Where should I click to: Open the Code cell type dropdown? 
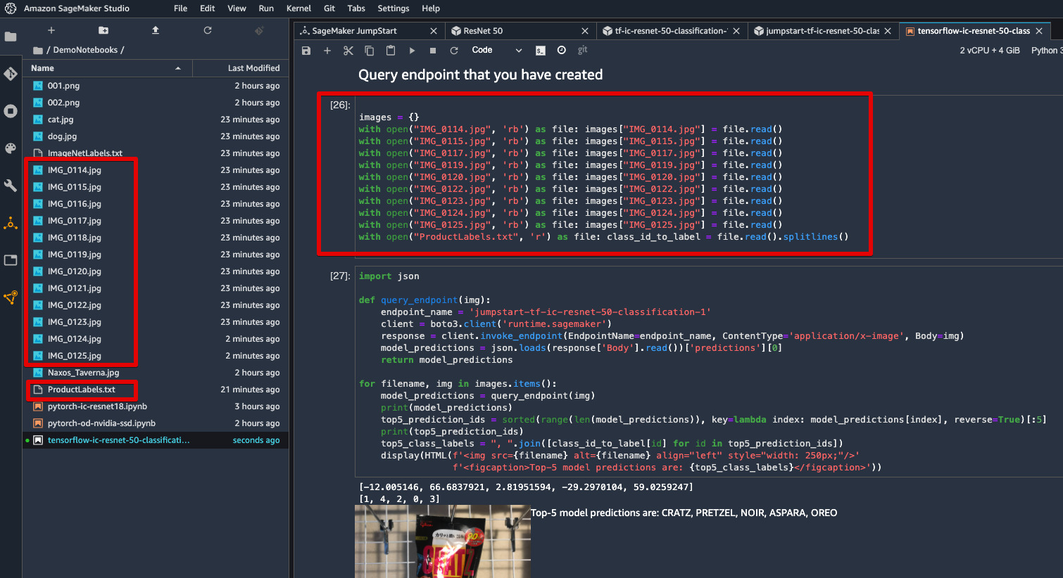(501, 50)
